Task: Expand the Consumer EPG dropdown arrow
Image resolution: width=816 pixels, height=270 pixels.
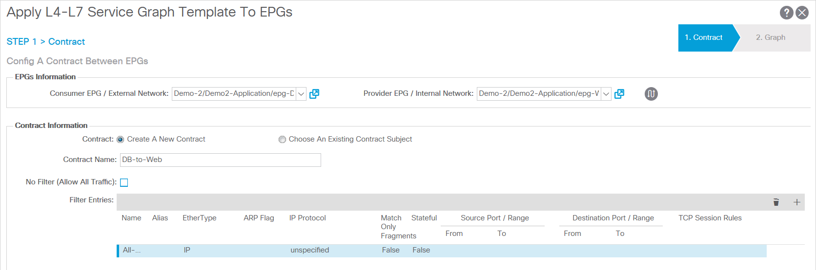Action: (301, 94)
